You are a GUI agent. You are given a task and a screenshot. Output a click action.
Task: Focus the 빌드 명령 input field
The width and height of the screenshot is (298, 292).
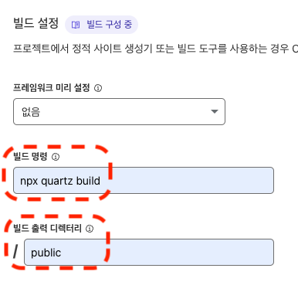pos(144,180)
